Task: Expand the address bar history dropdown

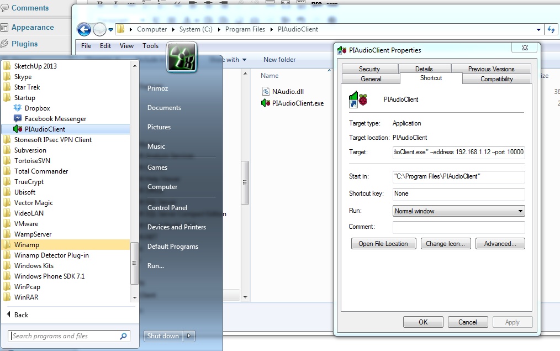Action: pyautogui.click(x=538, y=30)
